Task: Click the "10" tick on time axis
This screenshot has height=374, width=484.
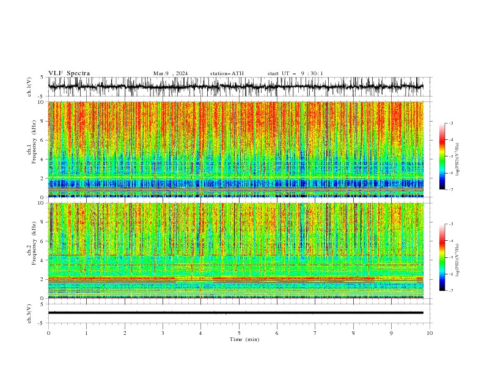Action: tap(430, 333)
